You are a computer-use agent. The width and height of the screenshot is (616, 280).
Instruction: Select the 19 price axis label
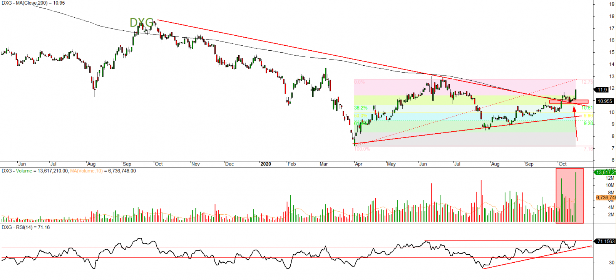612,4
